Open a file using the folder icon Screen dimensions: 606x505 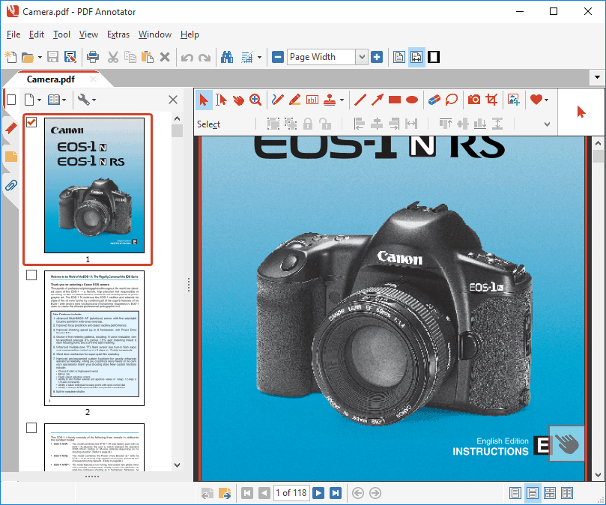click(28, 57)
